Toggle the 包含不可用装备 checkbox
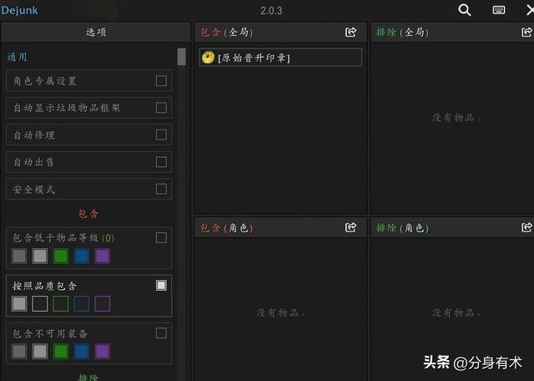 (161, 333)
